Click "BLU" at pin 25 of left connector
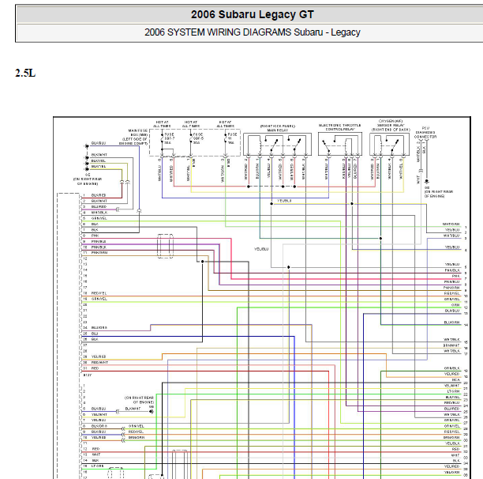Screen dimensions: 483x479 pos(95,334)
